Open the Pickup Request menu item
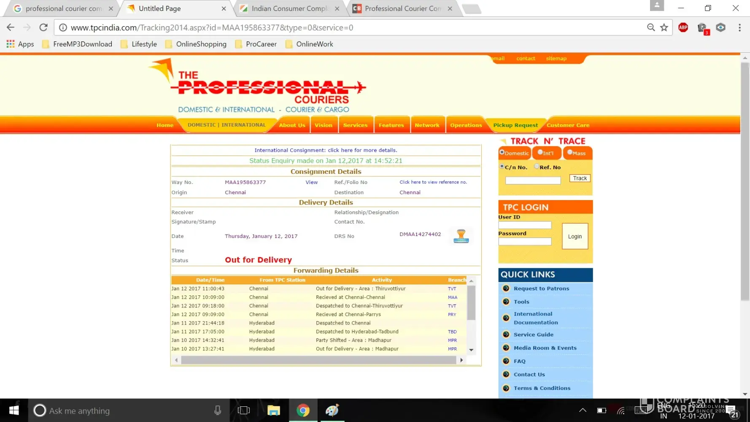The image size is (750, 422). click(515, 125)
